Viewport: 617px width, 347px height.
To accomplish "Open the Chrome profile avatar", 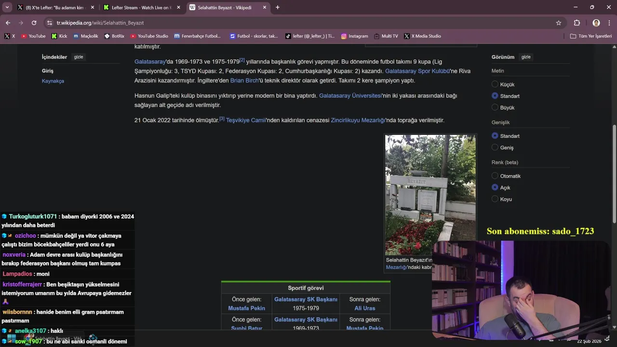I will (596, 23).
